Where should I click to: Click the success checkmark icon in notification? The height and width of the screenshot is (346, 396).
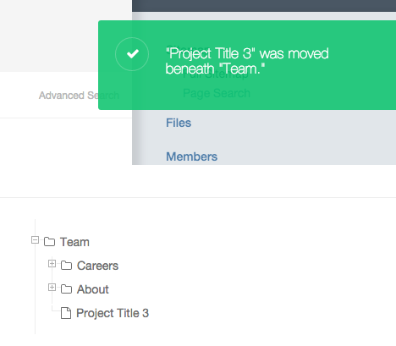tap(132, 54)
